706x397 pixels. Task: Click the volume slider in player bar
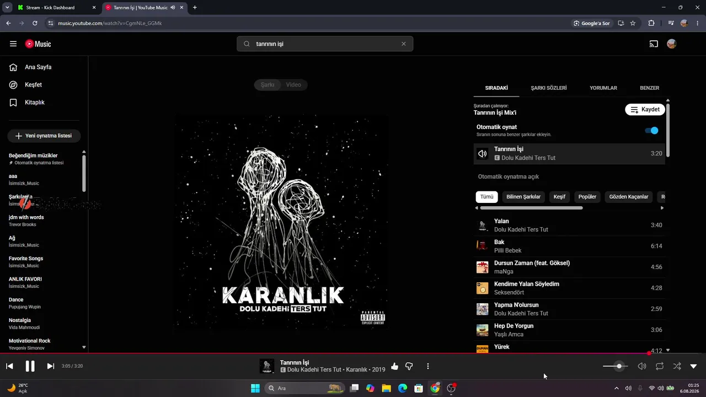coord(615,366)
